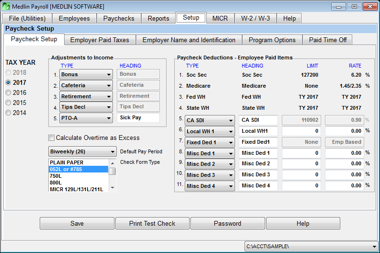Open the Fixed Ded 1 deduction dropdown

coord(210,142)
